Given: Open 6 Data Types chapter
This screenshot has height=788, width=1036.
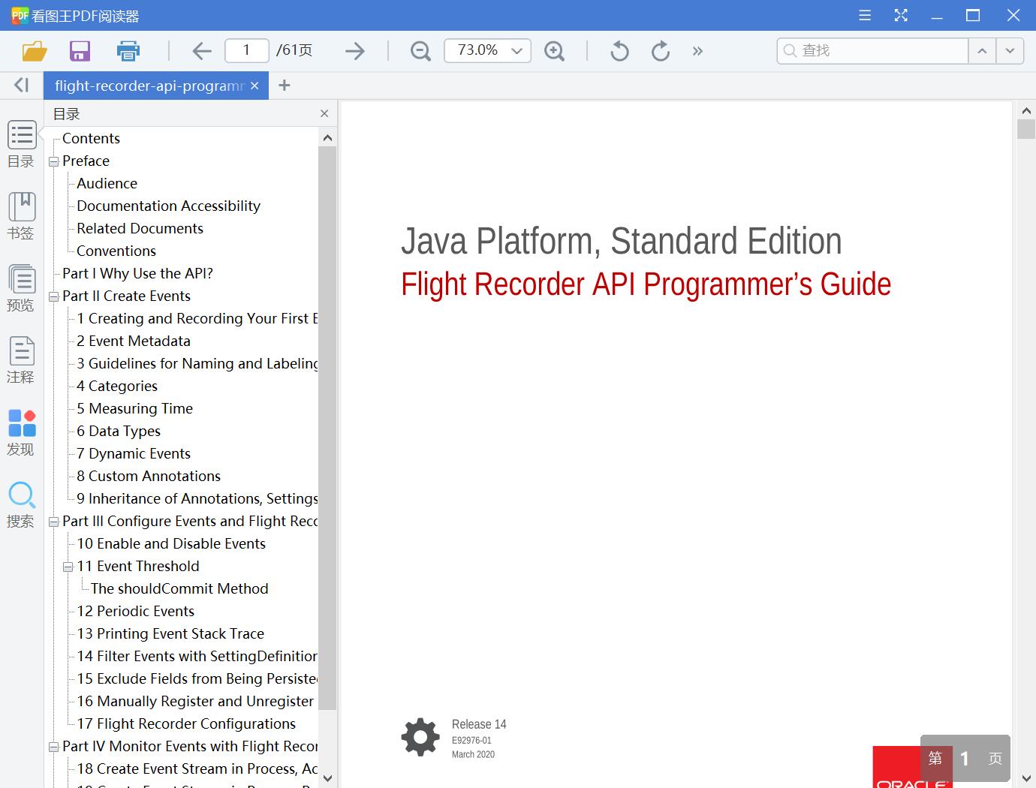Looking at the screenshot, I should coord(119,431).
